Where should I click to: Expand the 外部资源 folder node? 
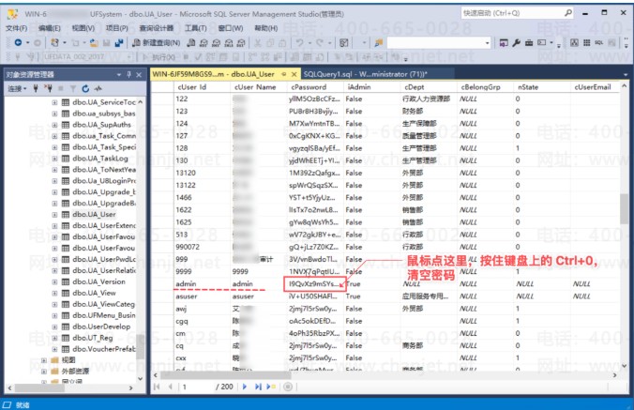tap(44, 372)
